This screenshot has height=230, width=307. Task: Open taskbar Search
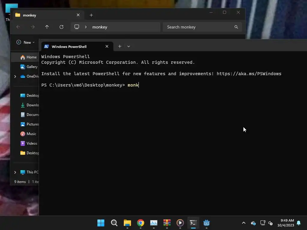coord(114,223)
